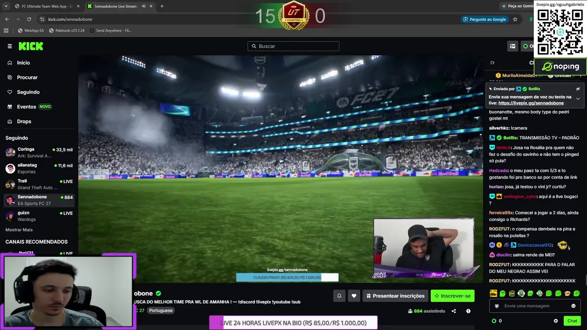Open Paletools v25.1.24 bookmark
This screenshot has height=330, width=587.
pos(66,31)
